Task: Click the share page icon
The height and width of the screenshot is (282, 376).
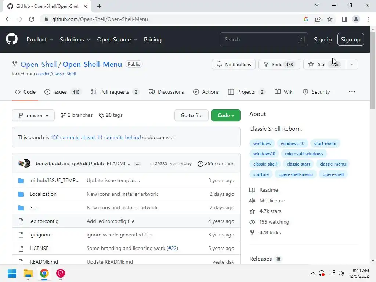Action: 318,19
